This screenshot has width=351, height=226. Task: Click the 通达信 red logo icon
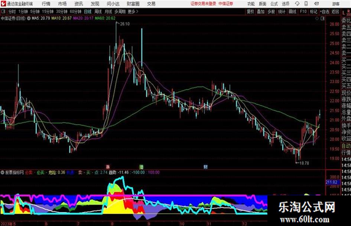click(3, 4)
